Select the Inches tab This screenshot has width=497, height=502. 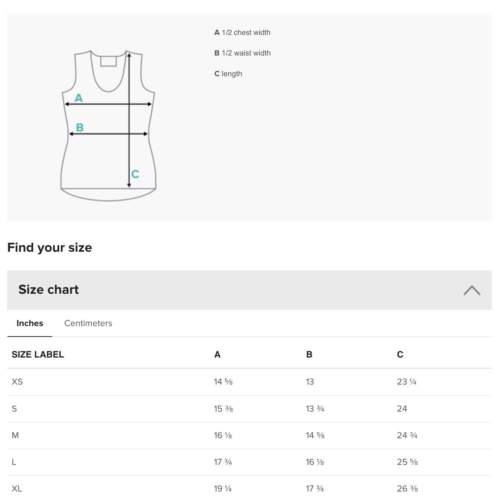click(x=29, y=323)
